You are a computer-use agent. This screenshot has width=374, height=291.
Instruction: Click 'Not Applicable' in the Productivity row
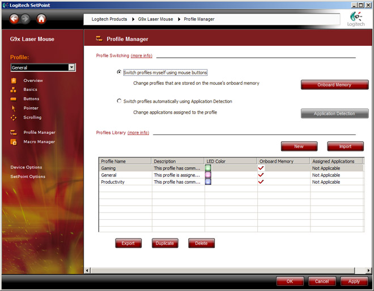point(326,182)
